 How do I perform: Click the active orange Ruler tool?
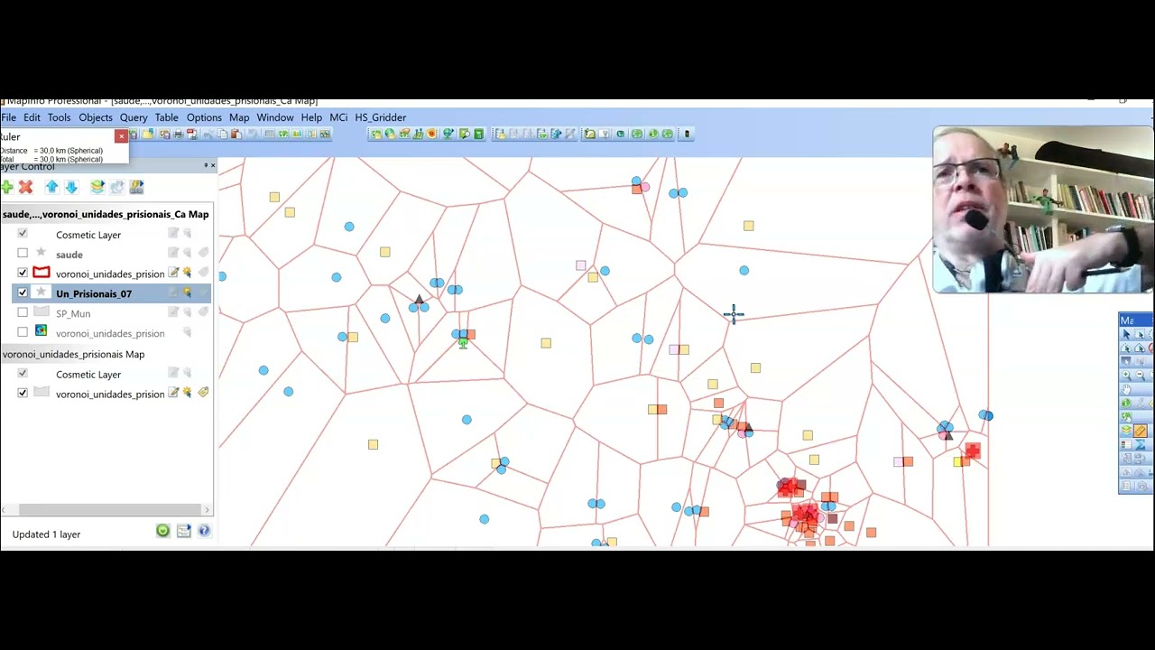click(1140, 431)
